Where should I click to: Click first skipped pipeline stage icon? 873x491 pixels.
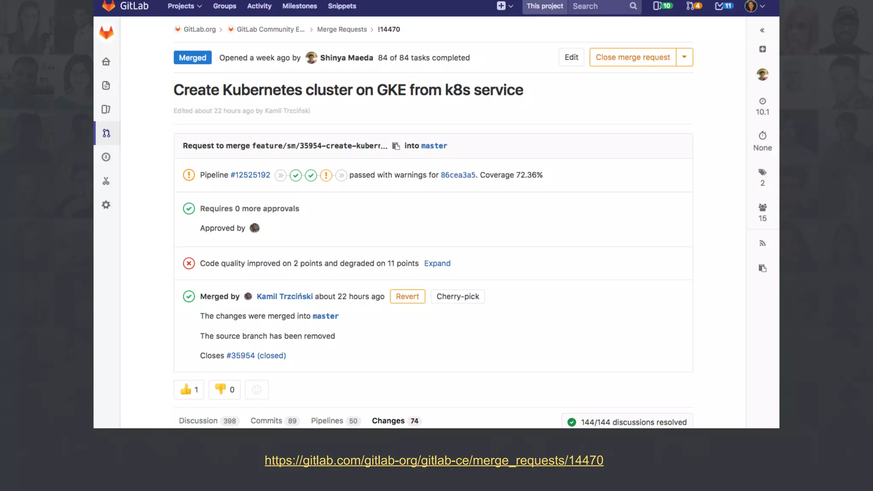click(x=280, y=175)
